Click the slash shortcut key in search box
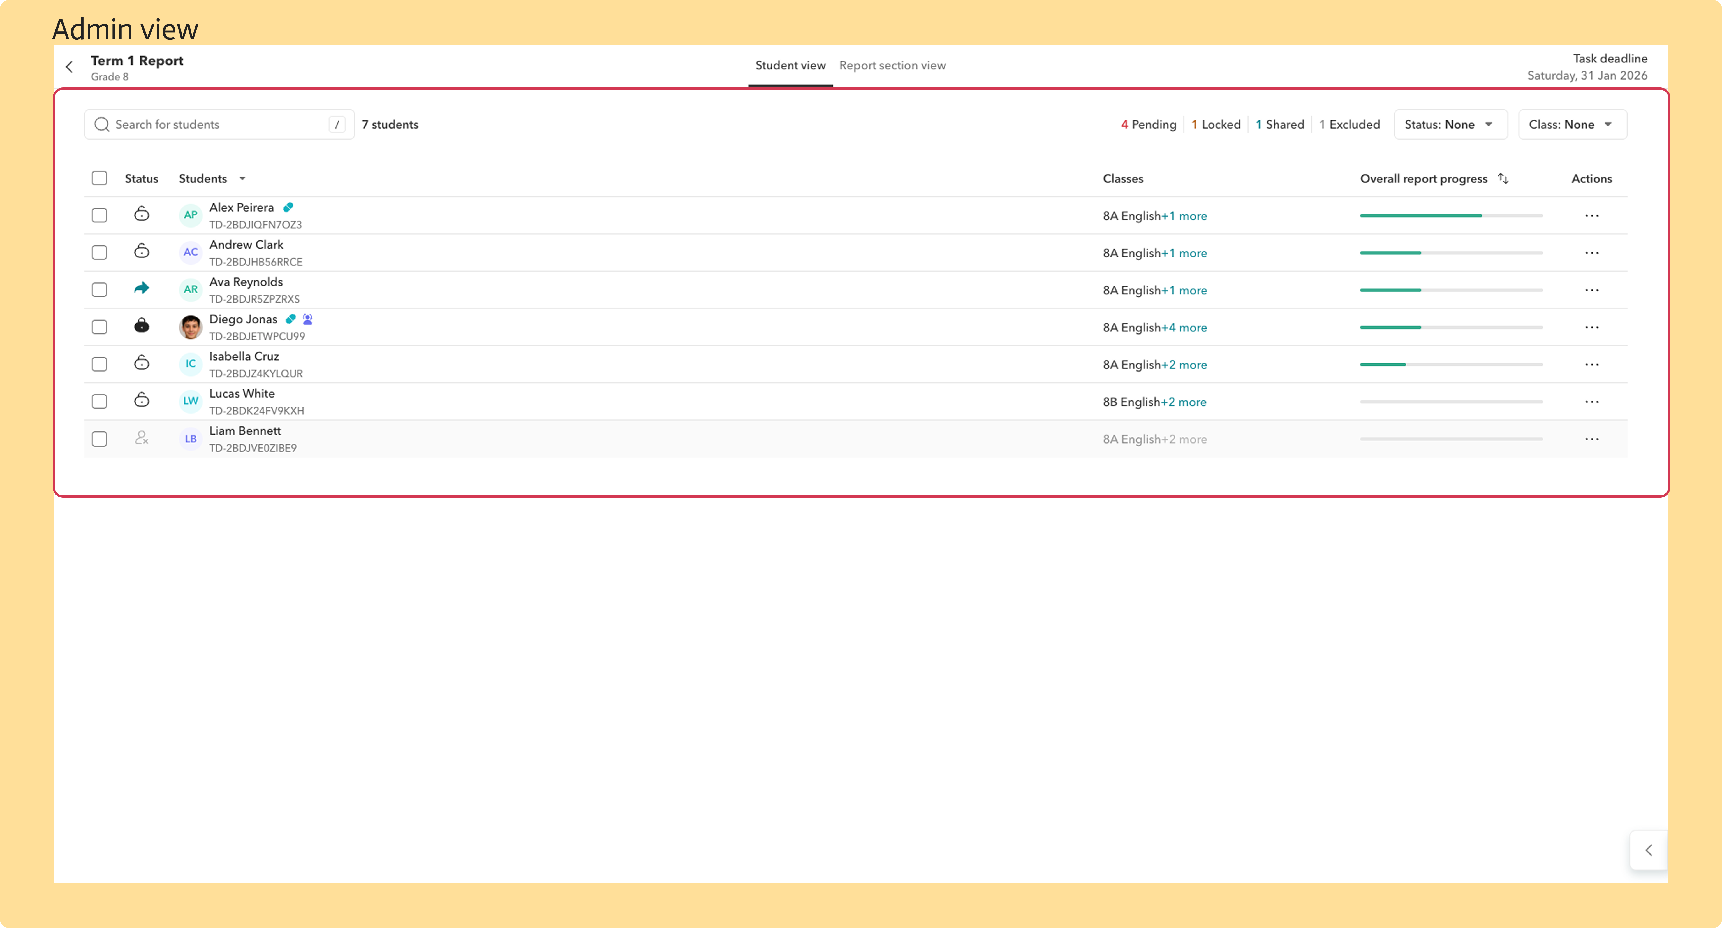The width and height of the screenshot is (1722, 928). click(x=337, y=124)
